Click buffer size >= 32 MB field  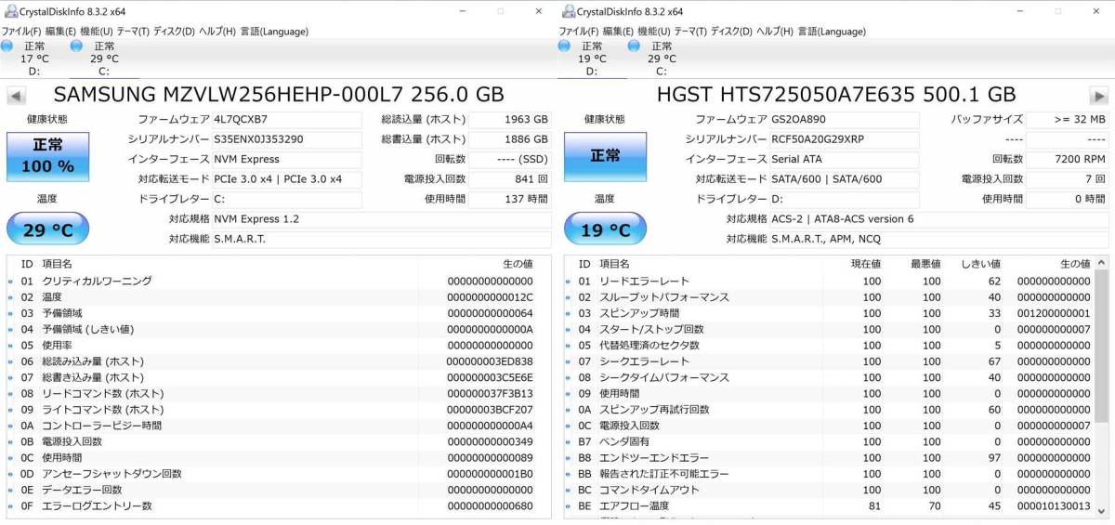click(x=1068, y=120)
